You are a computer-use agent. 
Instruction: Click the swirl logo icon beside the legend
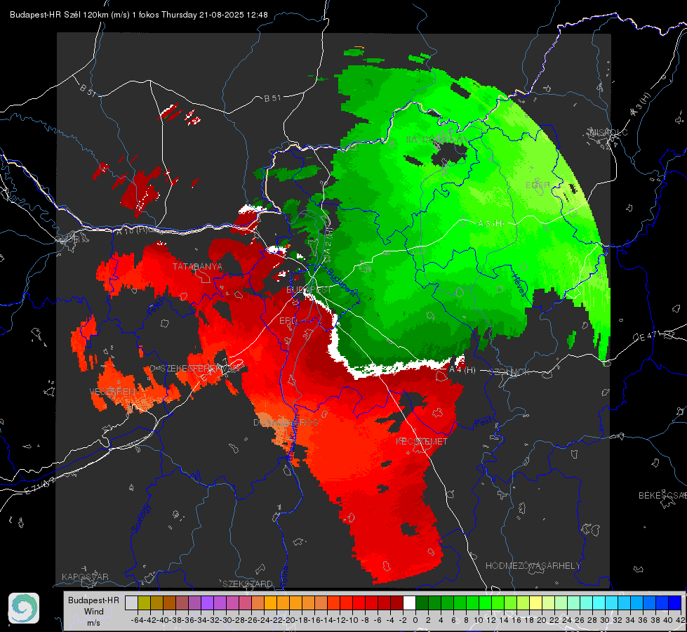coord(24,608)
